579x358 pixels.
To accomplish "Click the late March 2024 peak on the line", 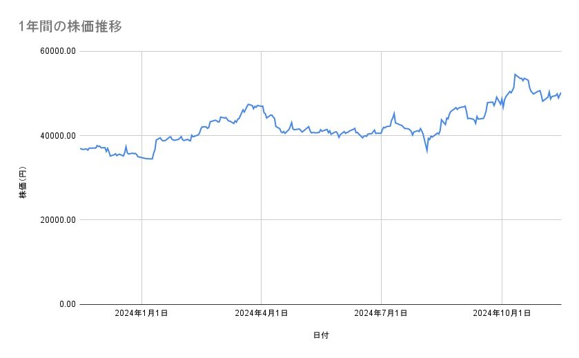I will click(248, 104).
